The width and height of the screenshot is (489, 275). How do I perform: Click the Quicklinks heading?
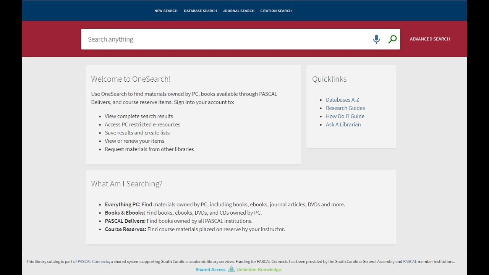coord(329,79)
